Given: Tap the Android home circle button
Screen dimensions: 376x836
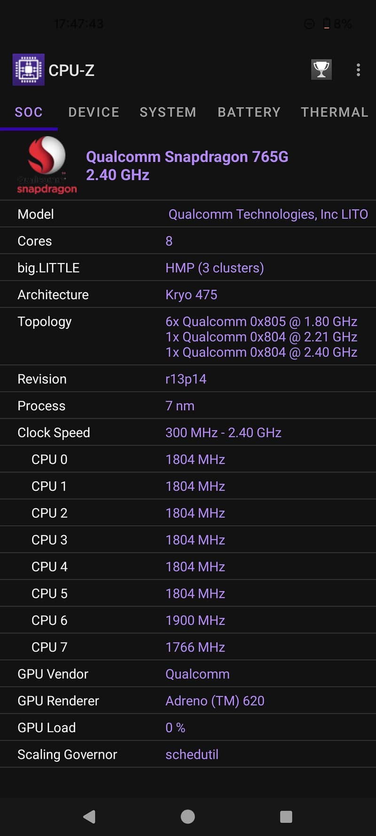Looking at the screenshot, I should [x=188, y=816].
